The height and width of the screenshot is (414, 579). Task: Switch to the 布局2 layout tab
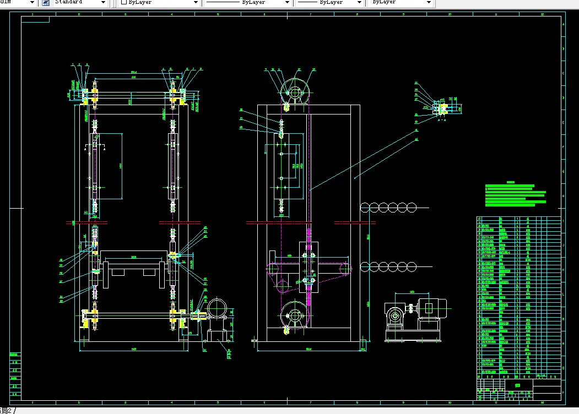(x=7, y=411)
